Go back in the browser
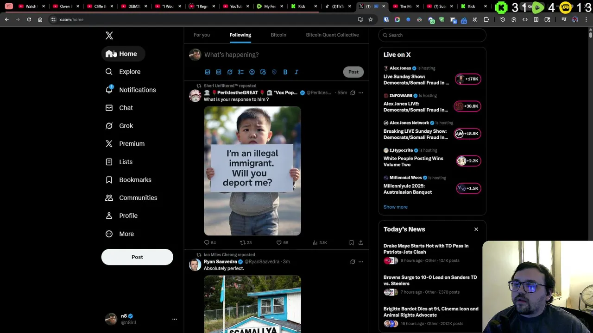Viewport: 593px width, 333px height. tap(7, 19)
